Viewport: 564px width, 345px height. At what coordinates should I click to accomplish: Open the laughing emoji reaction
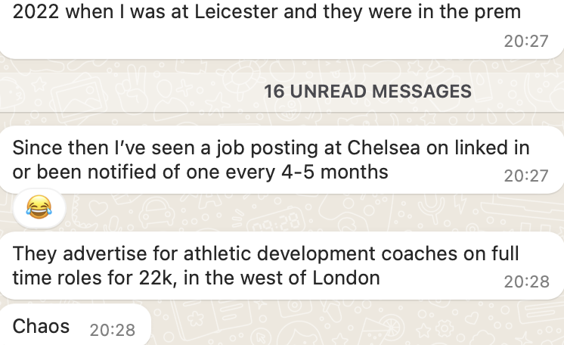(39, 208)
